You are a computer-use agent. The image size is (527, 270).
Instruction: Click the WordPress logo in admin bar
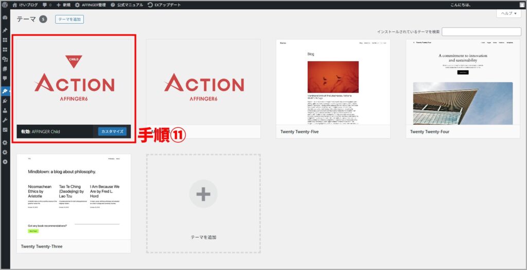tap(5, 5)
